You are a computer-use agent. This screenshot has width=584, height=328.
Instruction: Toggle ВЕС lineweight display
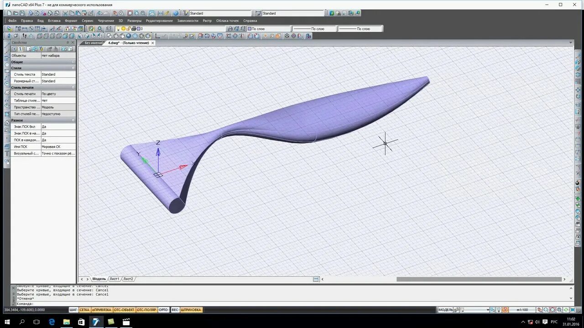(175, 310)
